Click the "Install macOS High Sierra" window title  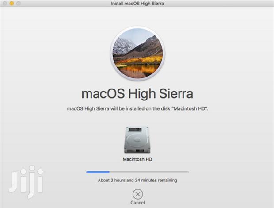(137, 4)
